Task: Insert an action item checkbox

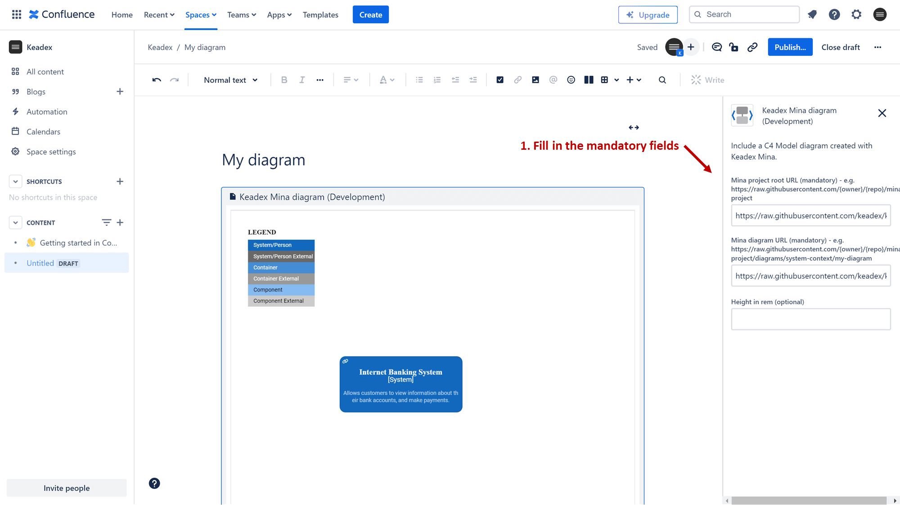Action: [x=500, y=80]
